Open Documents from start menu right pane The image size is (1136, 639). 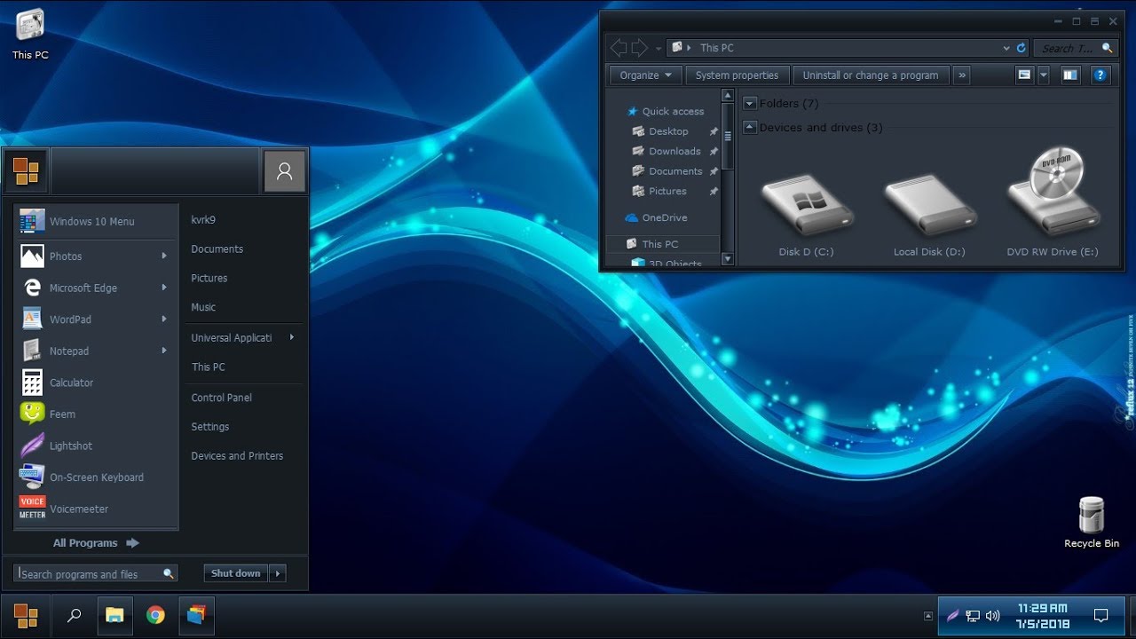click(217, 249)
